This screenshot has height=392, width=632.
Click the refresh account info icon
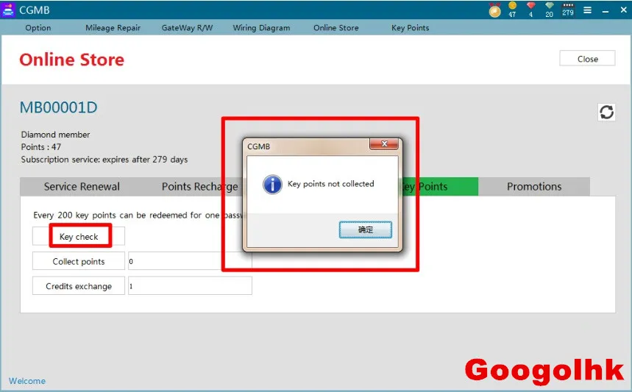tap(606, 112)
